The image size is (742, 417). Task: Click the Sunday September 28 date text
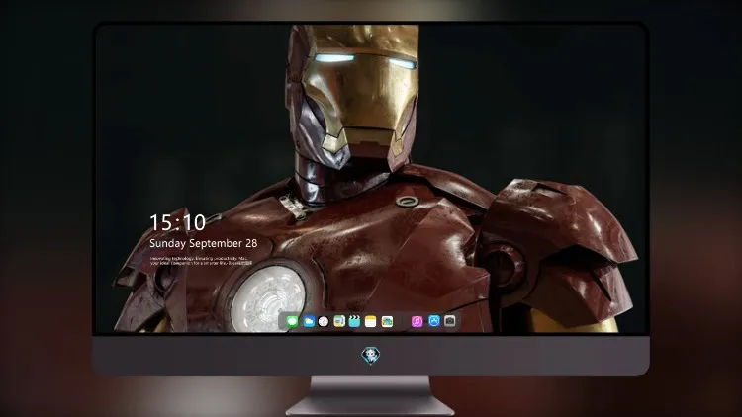[204, 243]
